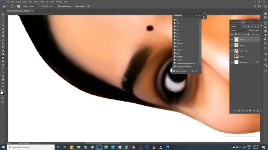Open the File menu

tap(8, 2)
